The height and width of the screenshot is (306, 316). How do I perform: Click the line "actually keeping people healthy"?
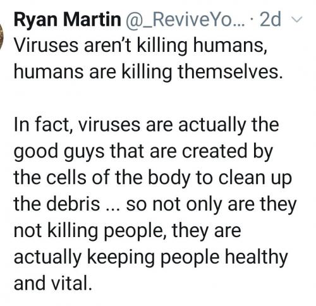151,257
